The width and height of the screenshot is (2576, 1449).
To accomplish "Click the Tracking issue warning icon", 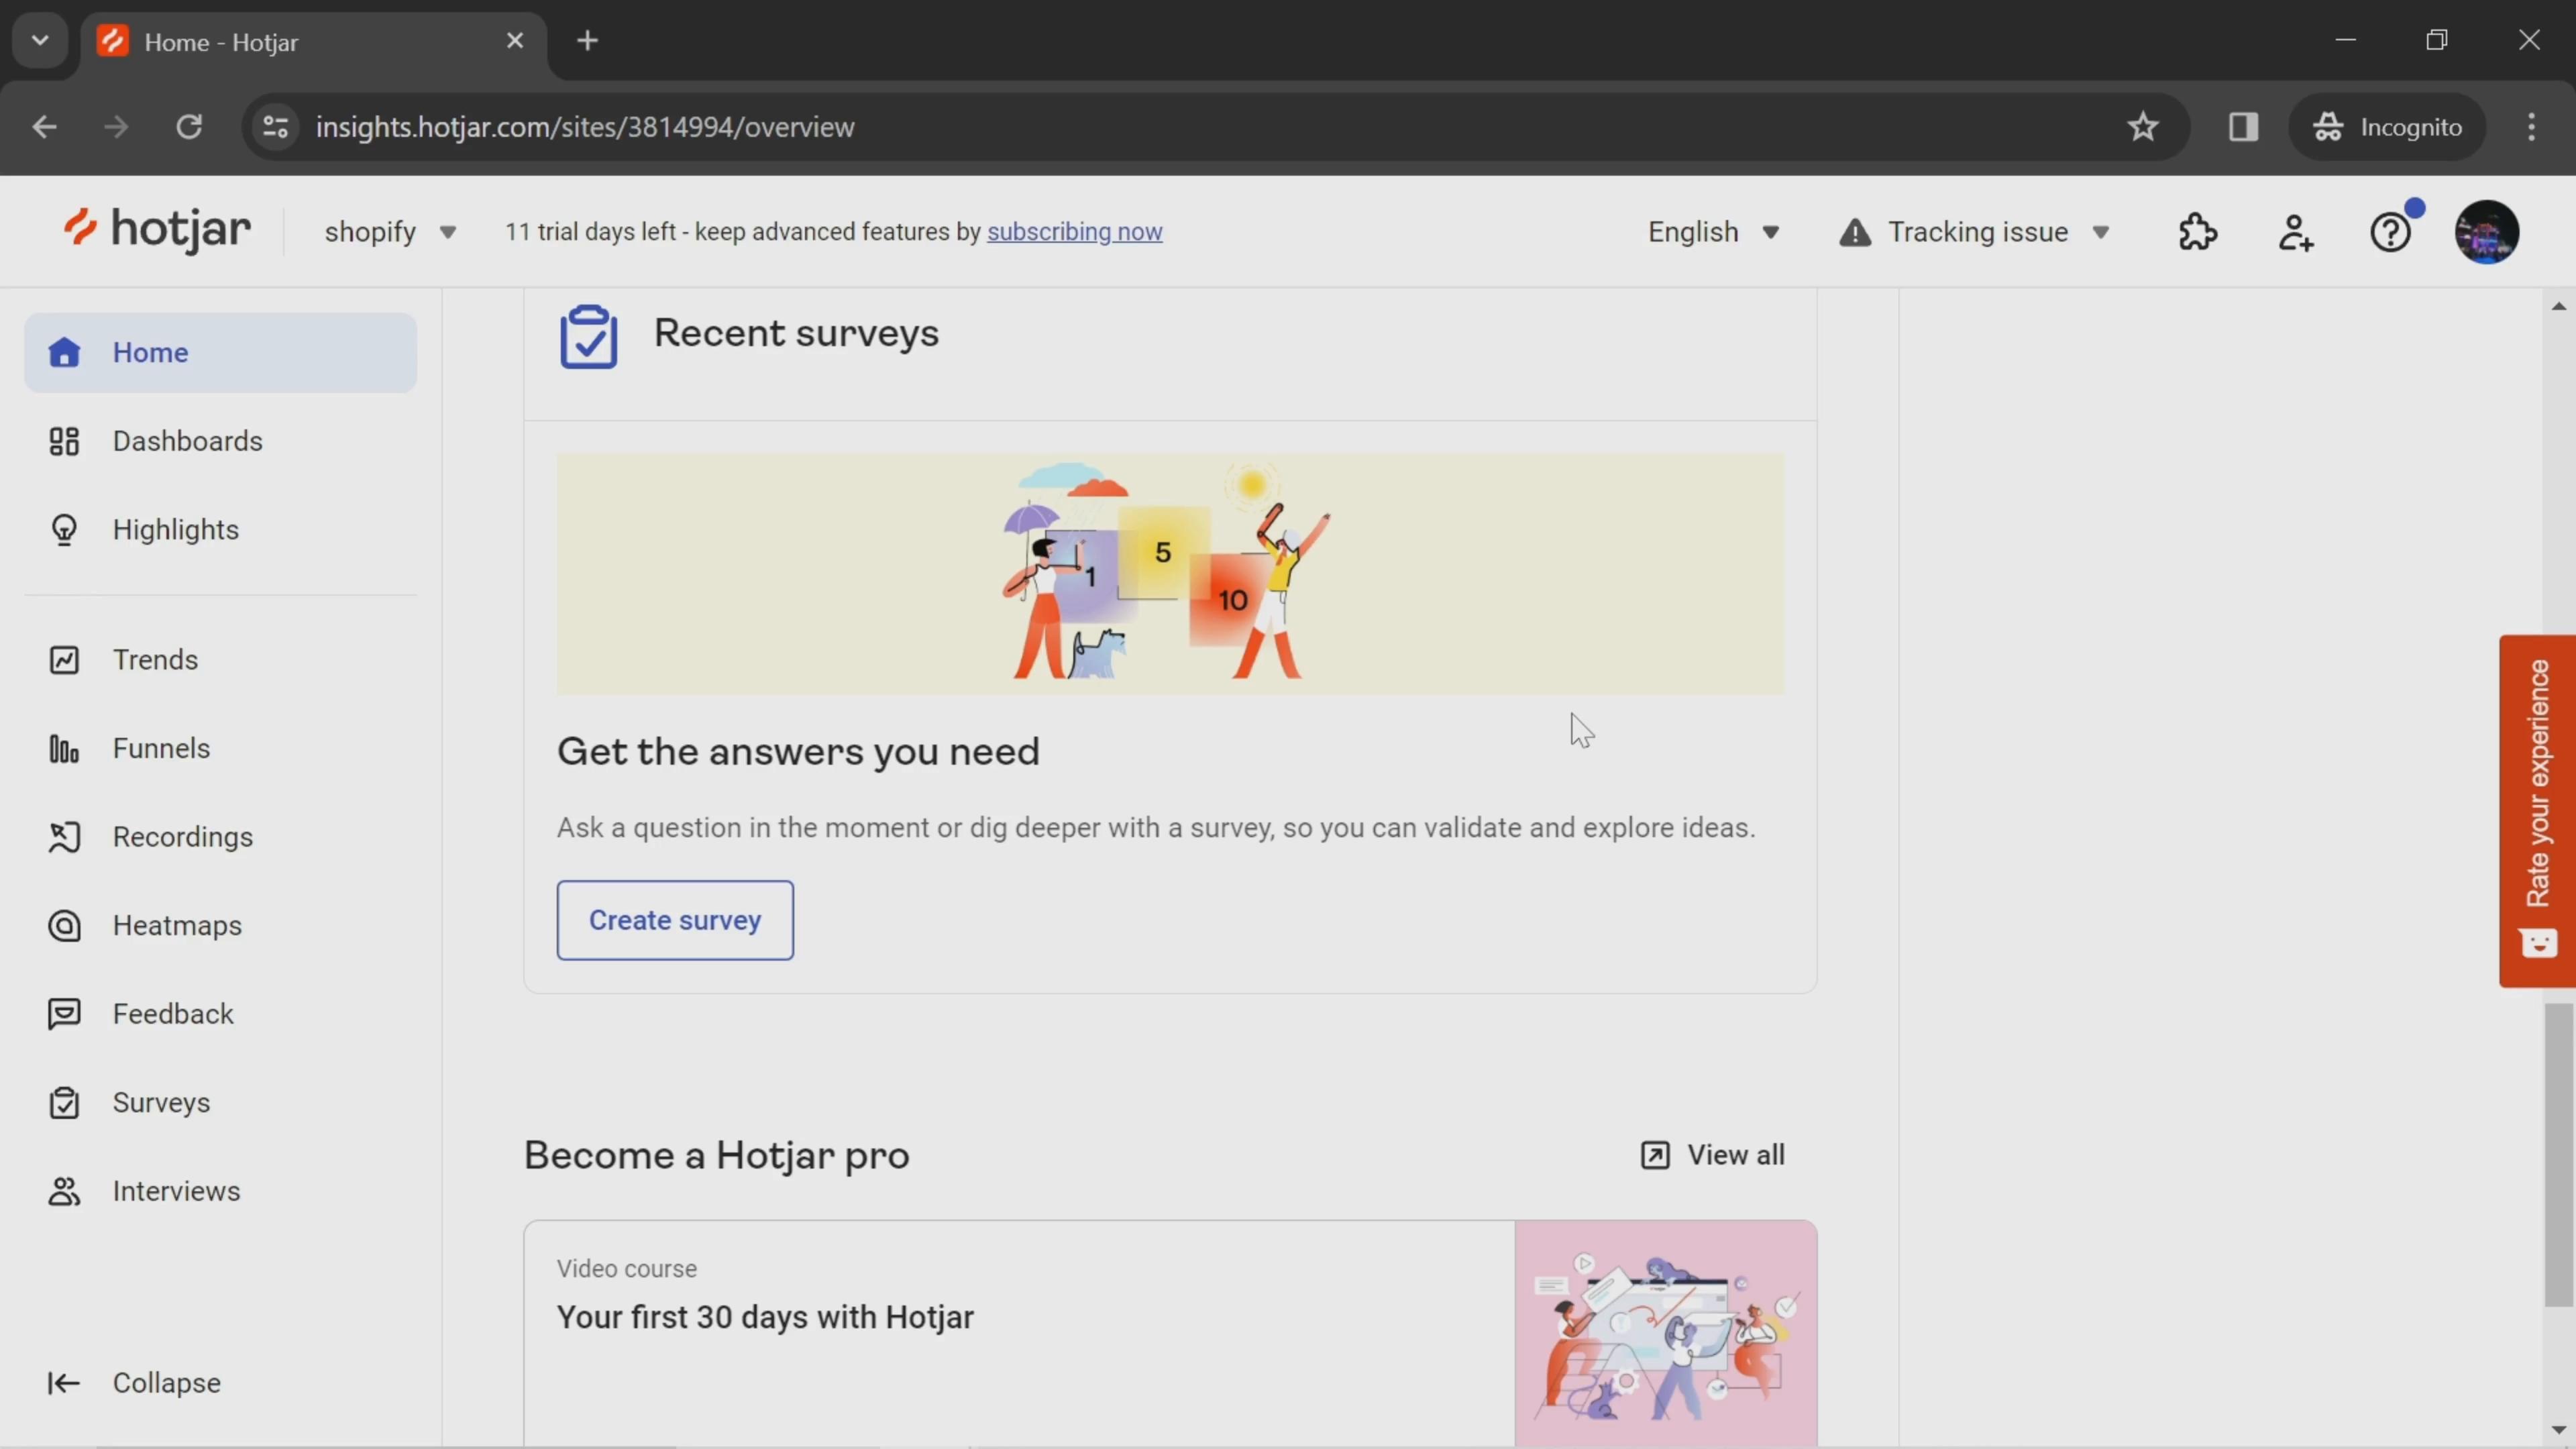I will click(1852, 230).
